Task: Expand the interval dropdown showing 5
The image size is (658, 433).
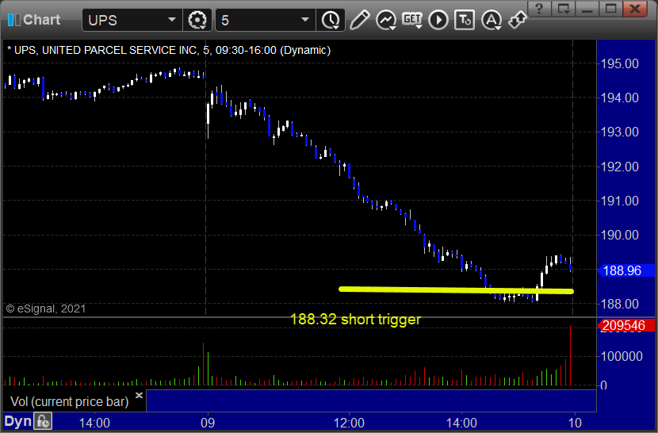Action: tap(305, 20)
